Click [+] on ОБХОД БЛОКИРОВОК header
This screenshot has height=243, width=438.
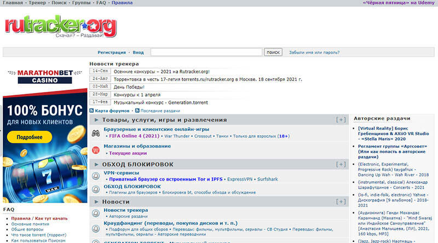(x=341, y=165)
